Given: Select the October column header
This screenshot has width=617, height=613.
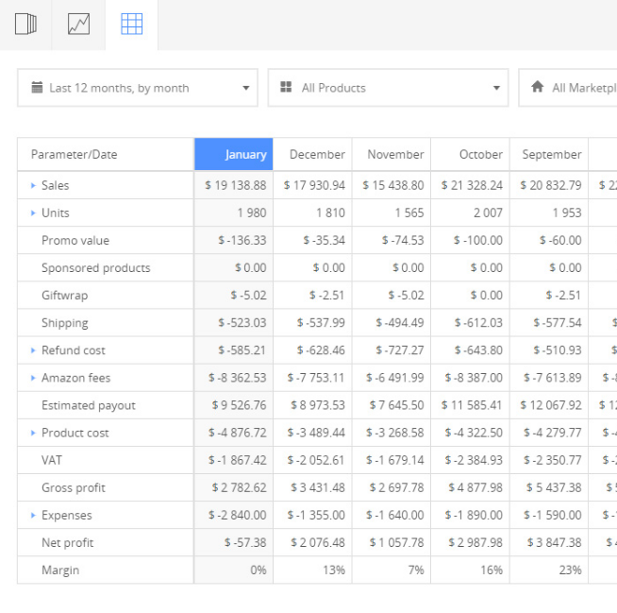Looking at the screenshot, I should point(470,154).
